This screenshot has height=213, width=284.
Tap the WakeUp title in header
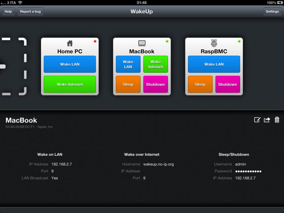(x=142, y=11)
